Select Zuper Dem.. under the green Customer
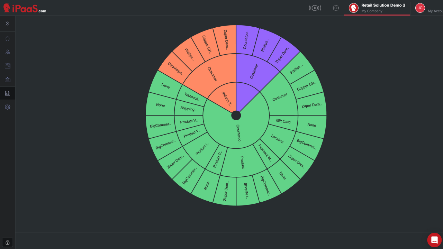Screen dimensions: 443x249 (x=311, y=105)
